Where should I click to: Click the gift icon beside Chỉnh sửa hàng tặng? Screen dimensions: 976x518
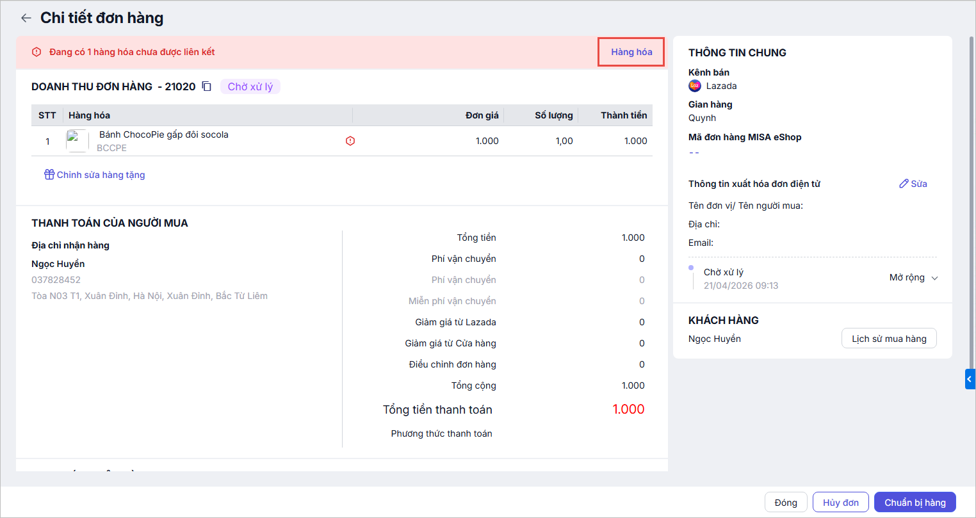pyautogui.click(x=49, y=175)
